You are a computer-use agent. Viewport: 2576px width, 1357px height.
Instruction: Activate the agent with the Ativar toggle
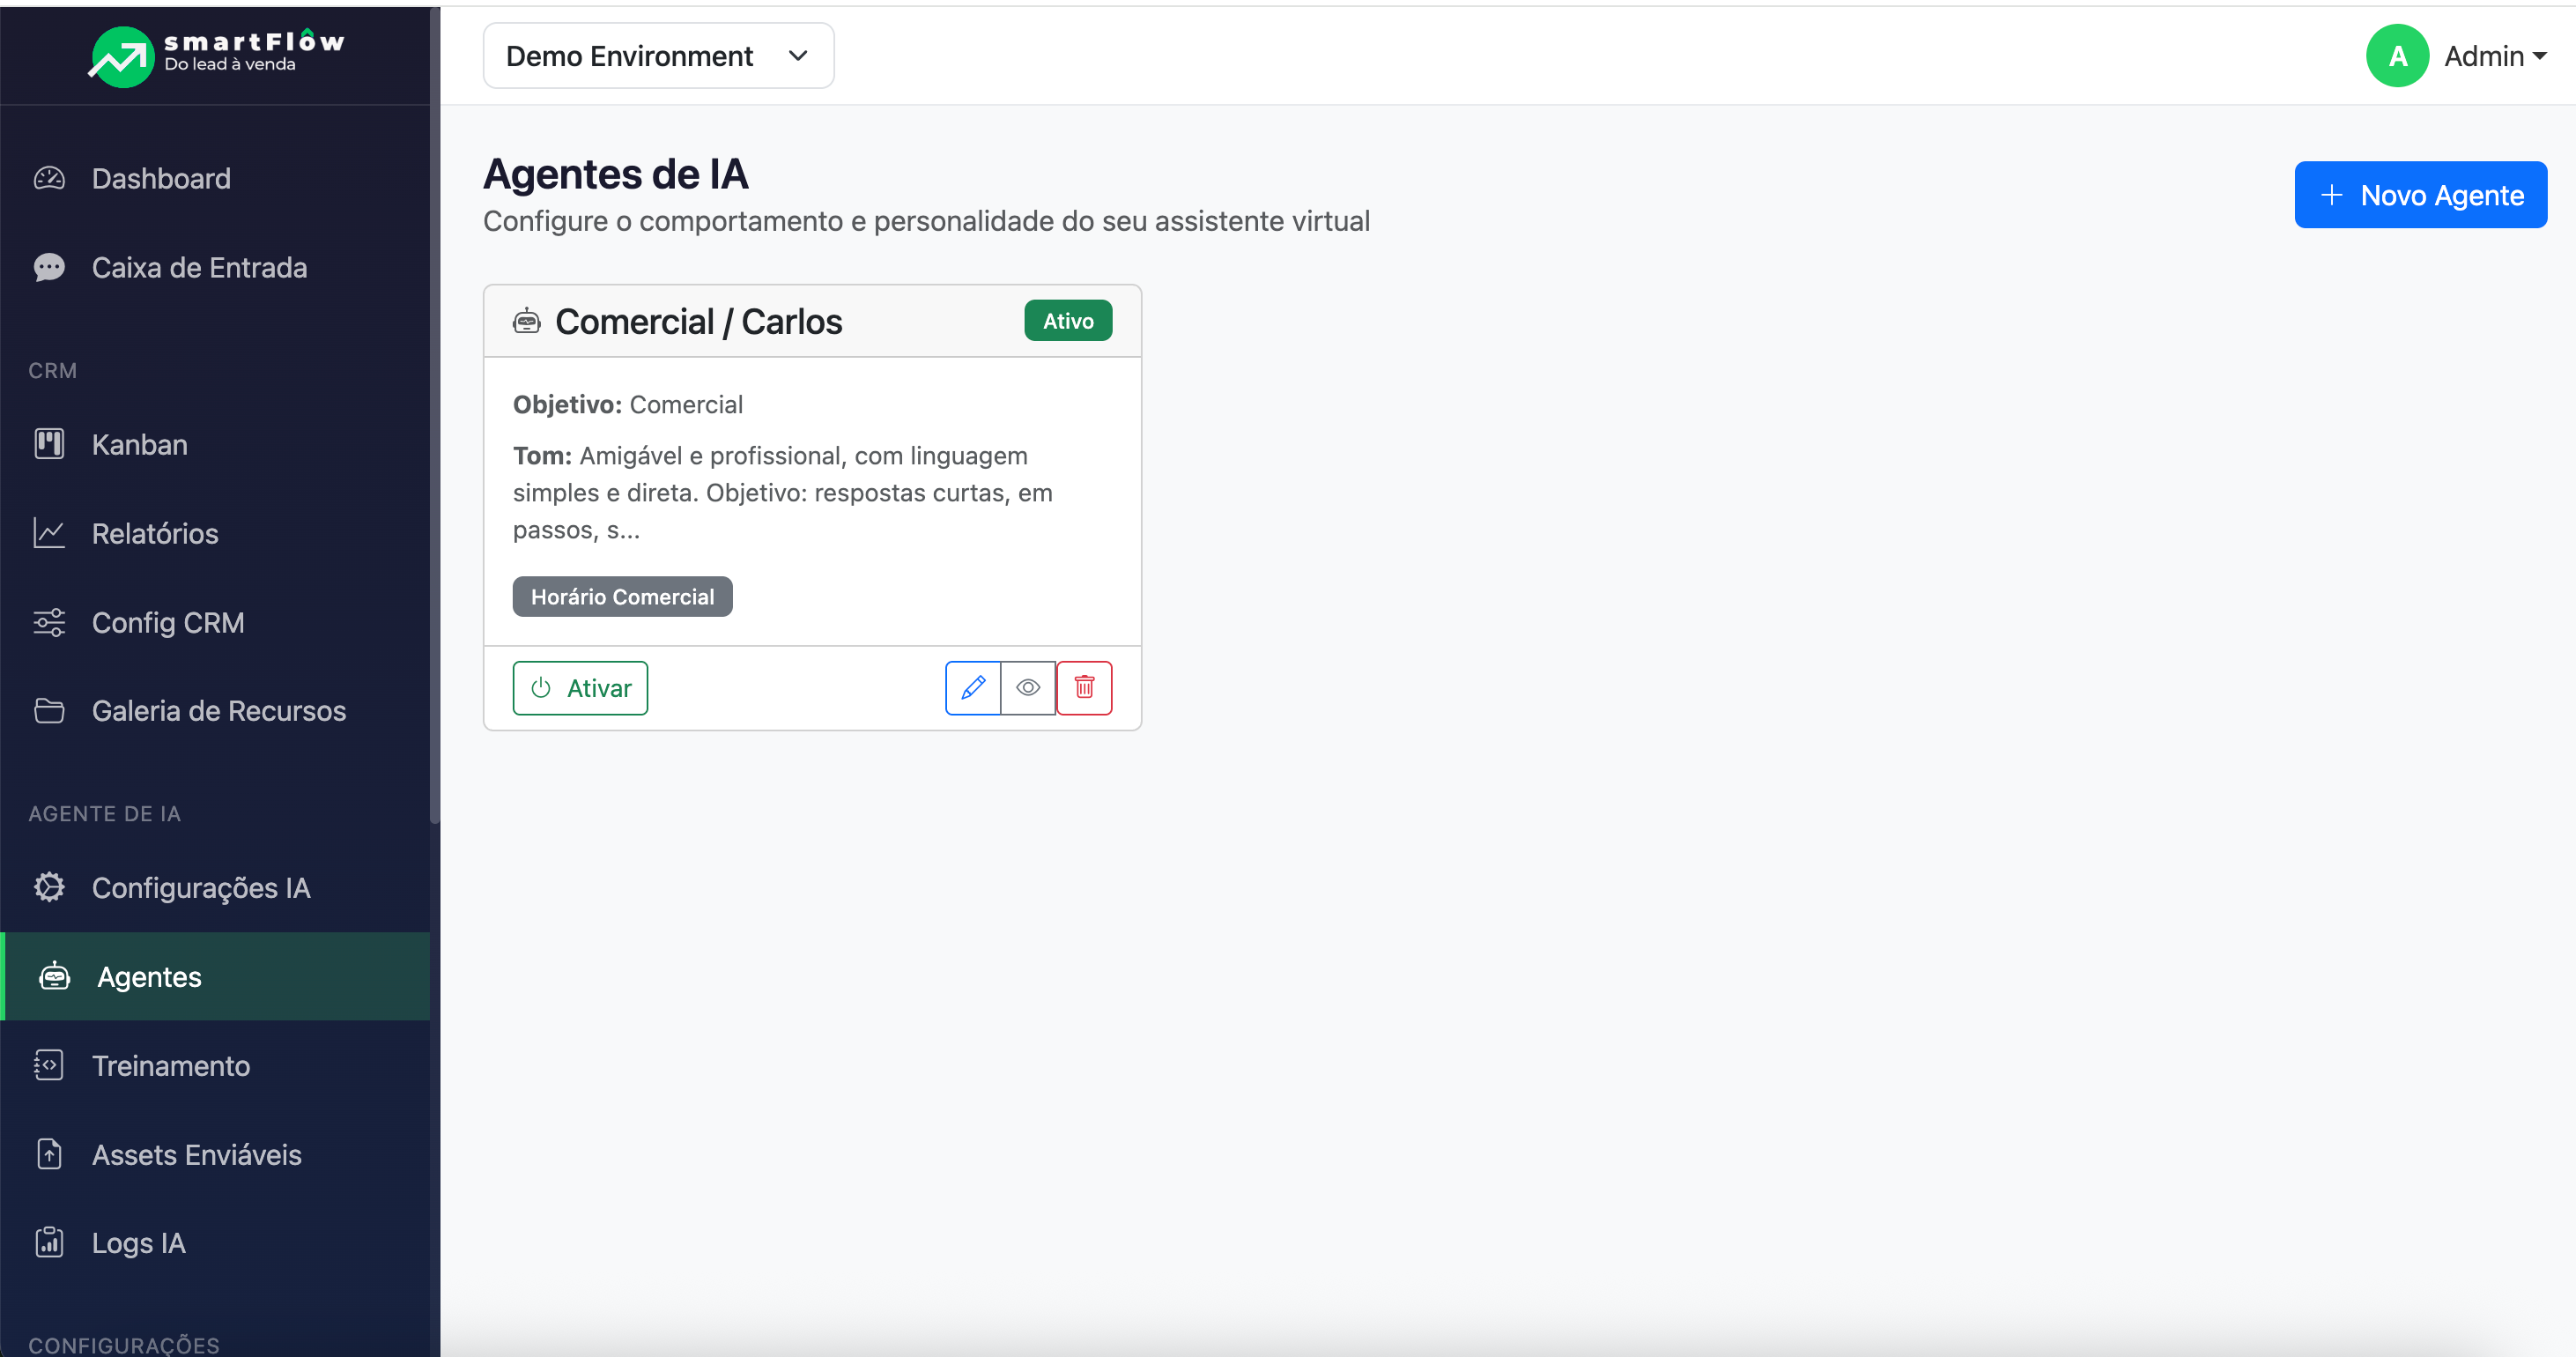click(580, 688)
